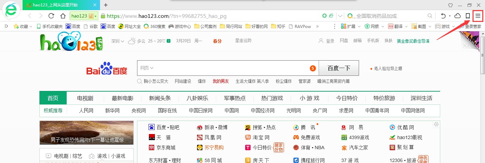Open the address bar history dropdown
Viewport: 485px width, 163px height.
click(x=340, y=16)
